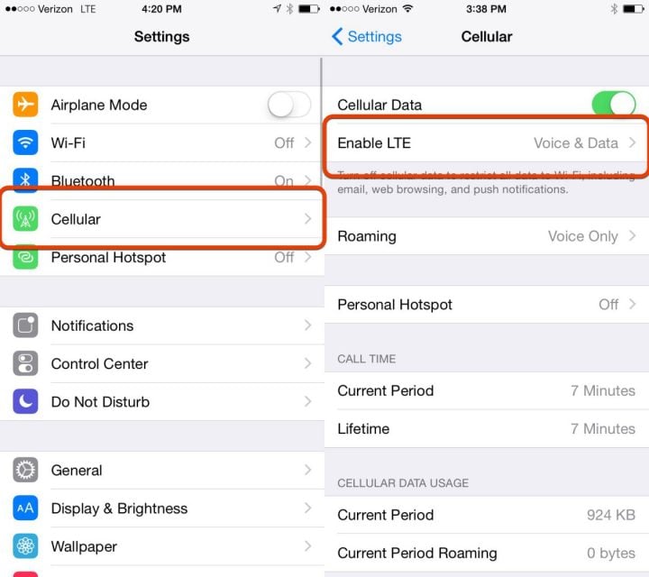Screen dimensions: 649x577
Task: Select the green Cellular tower icon
Action: [25, 218]
